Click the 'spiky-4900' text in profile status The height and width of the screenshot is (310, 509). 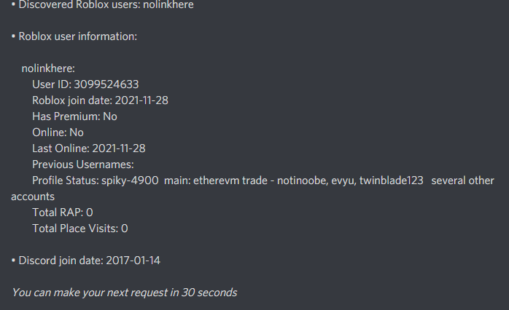(x=130, y=180)
